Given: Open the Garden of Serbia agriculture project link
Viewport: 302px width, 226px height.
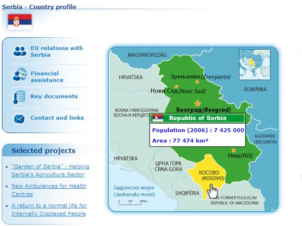Looking at the screenshot, I should tap(50, 171).
